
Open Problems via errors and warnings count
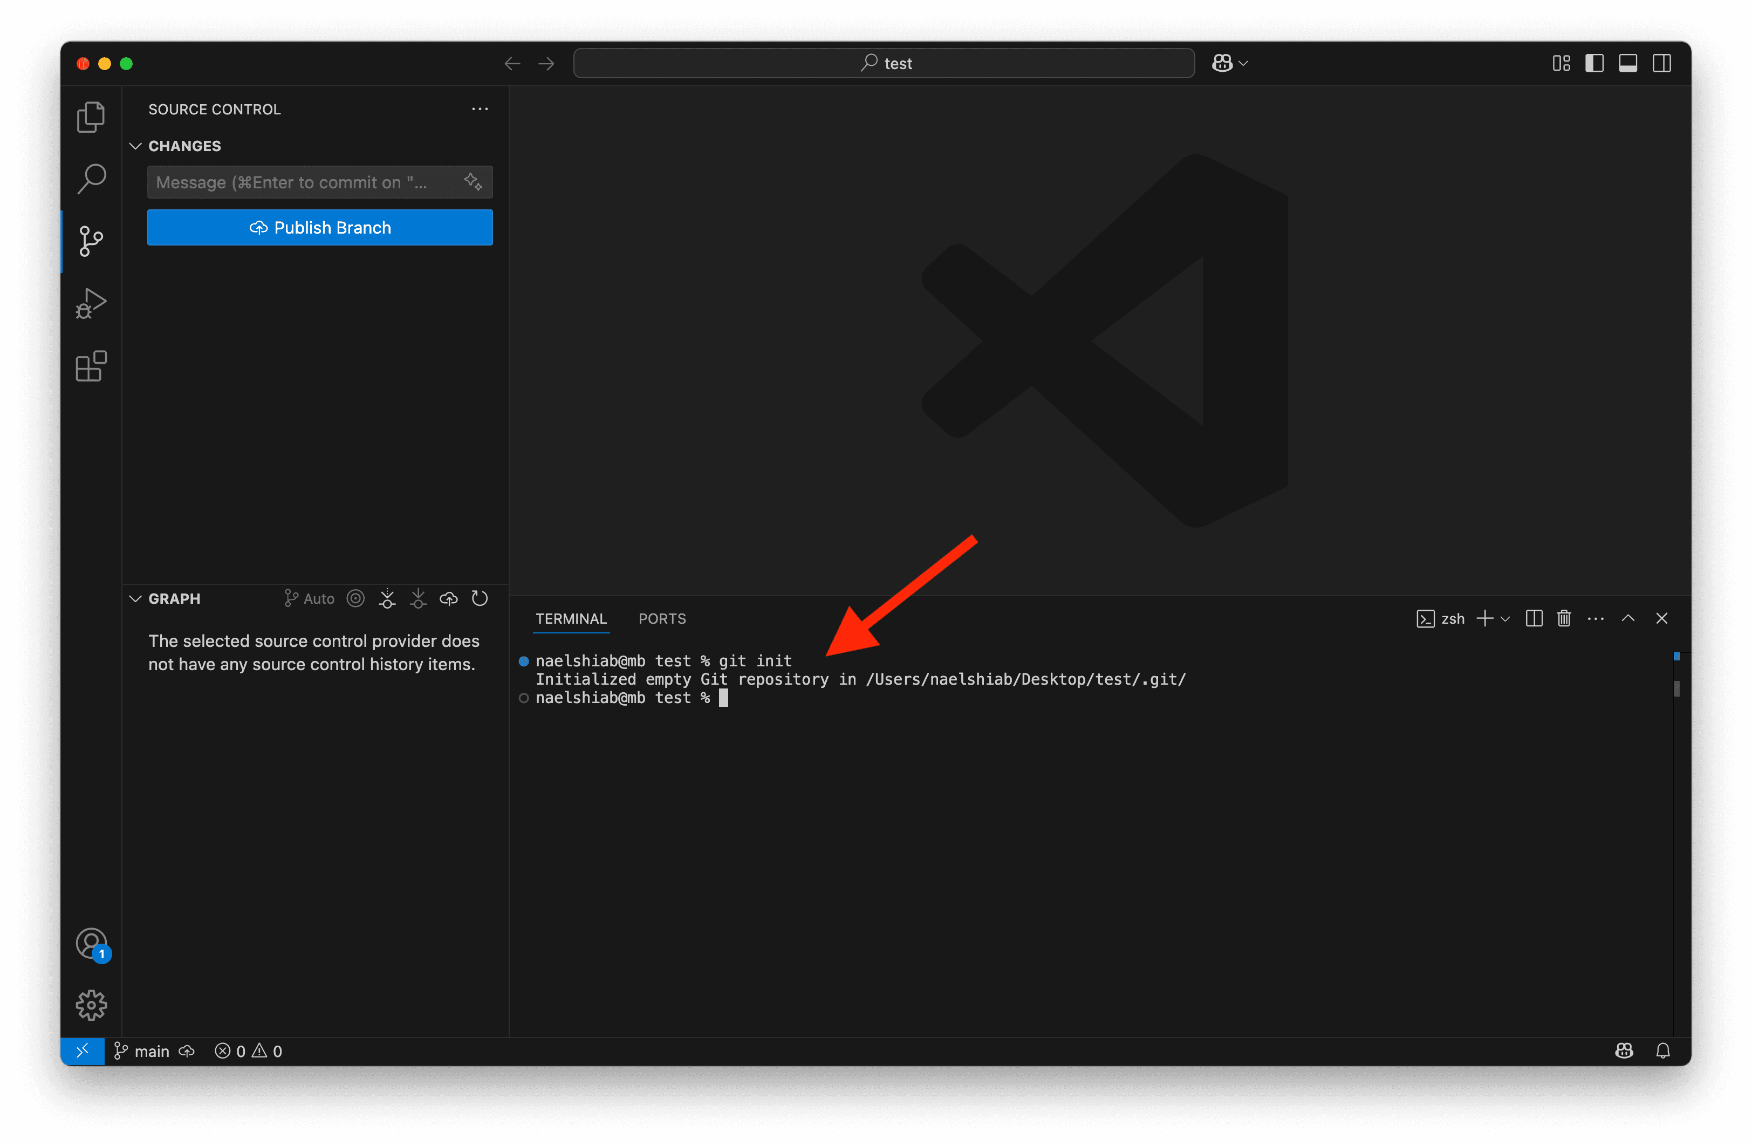248,1051
